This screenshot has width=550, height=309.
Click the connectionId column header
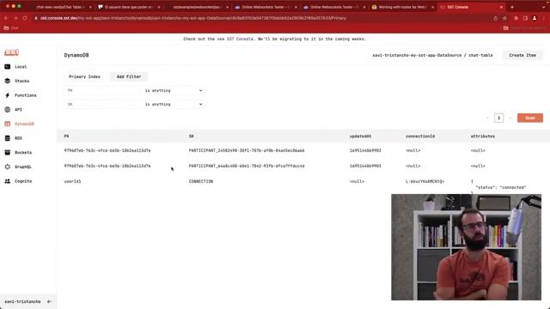pyautogui.click(x=420, y=136)
